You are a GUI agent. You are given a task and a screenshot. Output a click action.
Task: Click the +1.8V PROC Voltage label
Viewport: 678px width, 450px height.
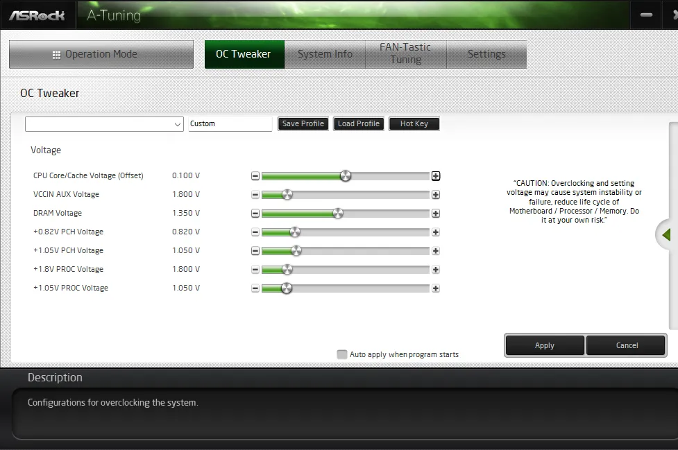tap(68, 270)
